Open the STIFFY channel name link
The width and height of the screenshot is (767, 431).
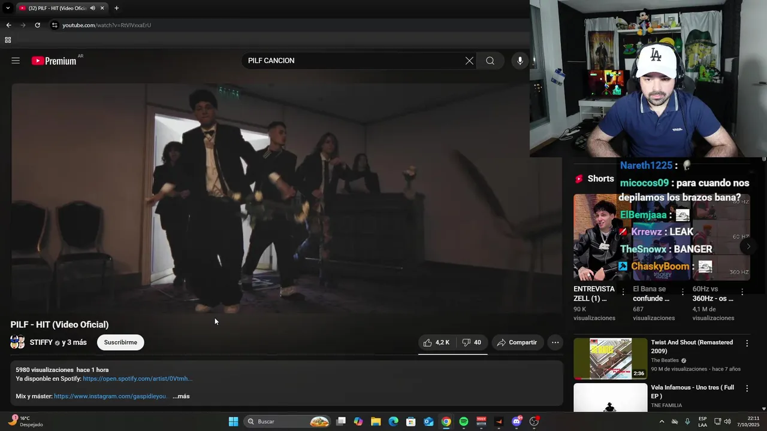(41, 342)
